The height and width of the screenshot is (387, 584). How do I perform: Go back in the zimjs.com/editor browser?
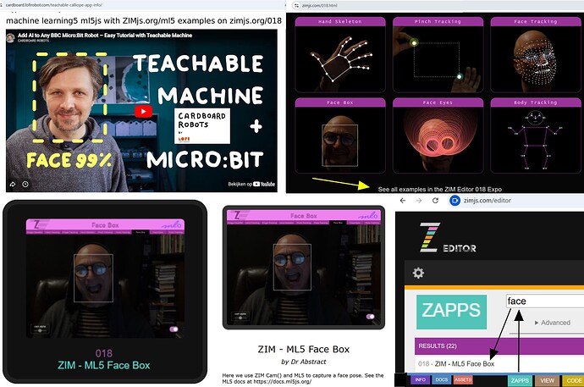point(403,201)
